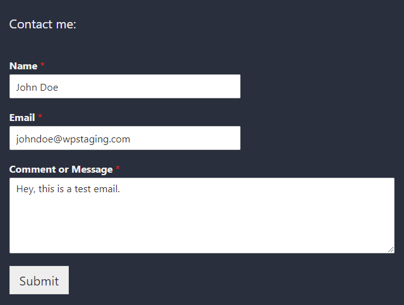Image resolution: width=404 pixels, height=305 pixels.
Task: Click the red asterisk beside Name
Action: [x=42, y=65]
